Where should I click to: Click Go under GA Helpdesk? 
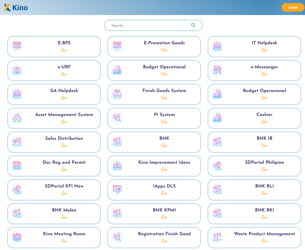[x=64, y=98]
